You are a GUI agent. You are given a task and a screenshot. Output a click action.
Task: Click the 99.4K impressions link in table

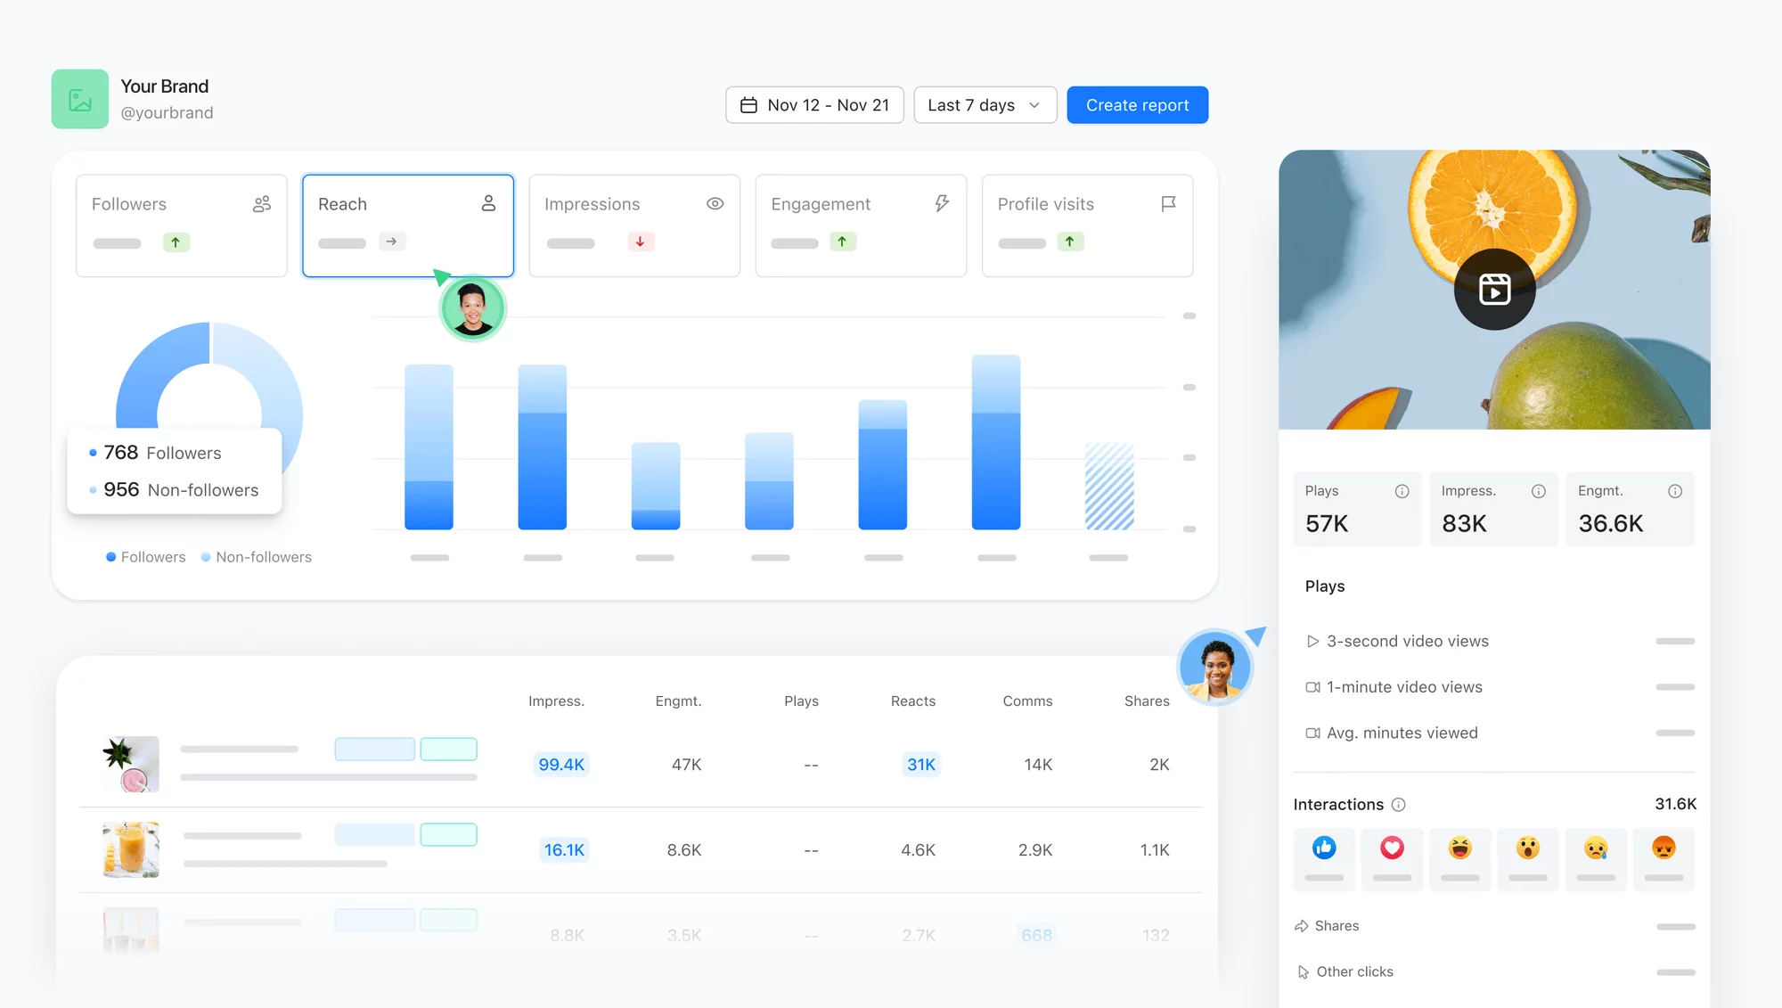pos(560,763)
